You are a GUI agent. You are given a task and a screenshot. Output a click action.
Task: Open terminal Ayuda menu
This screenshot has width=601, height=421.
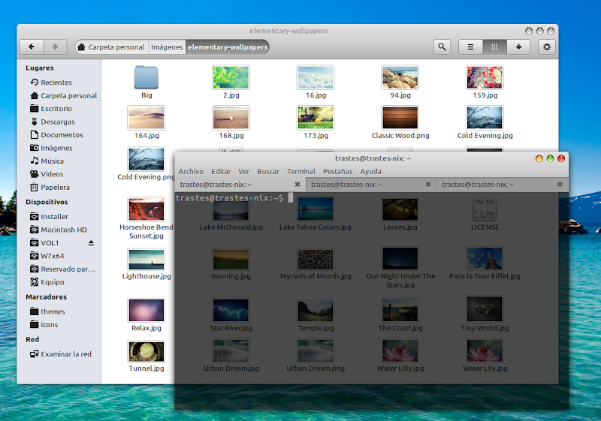[x=370, y=171]
